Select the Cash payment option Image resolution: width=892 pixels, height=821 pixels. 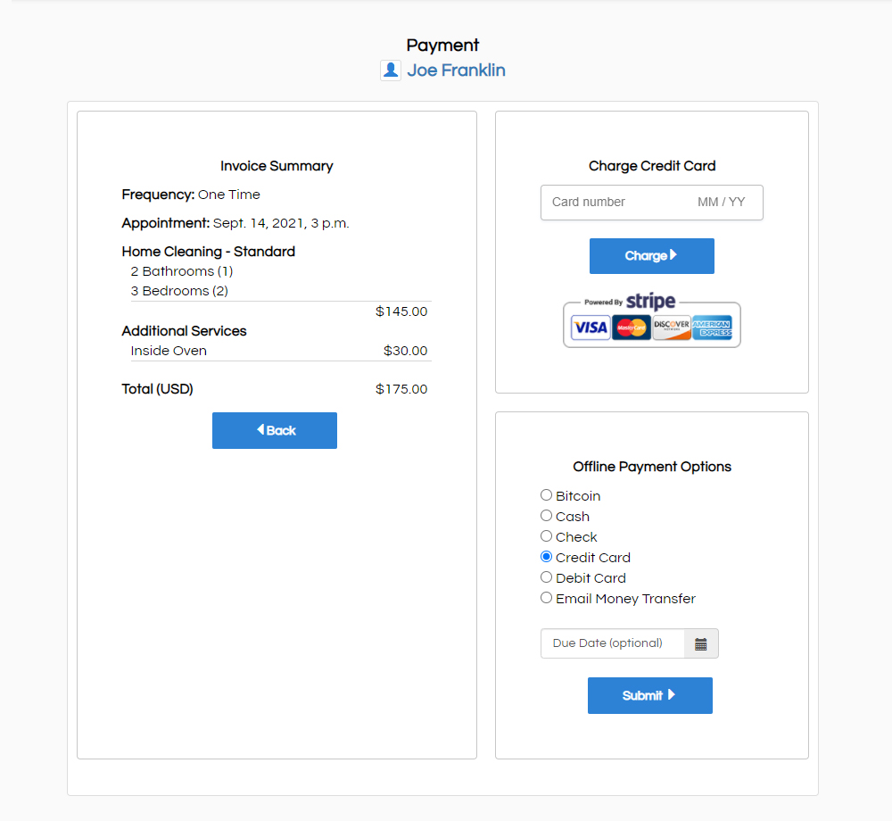click(x=547, y=516)
